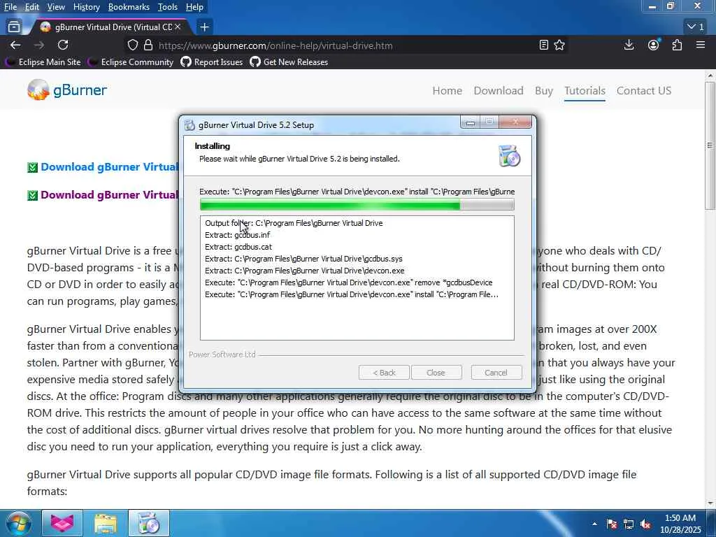Image resolution: width=716 pixels, height=537 pixels.
Task: Select log line extracting gcdbus.sys
Action: tap(303, 259)
